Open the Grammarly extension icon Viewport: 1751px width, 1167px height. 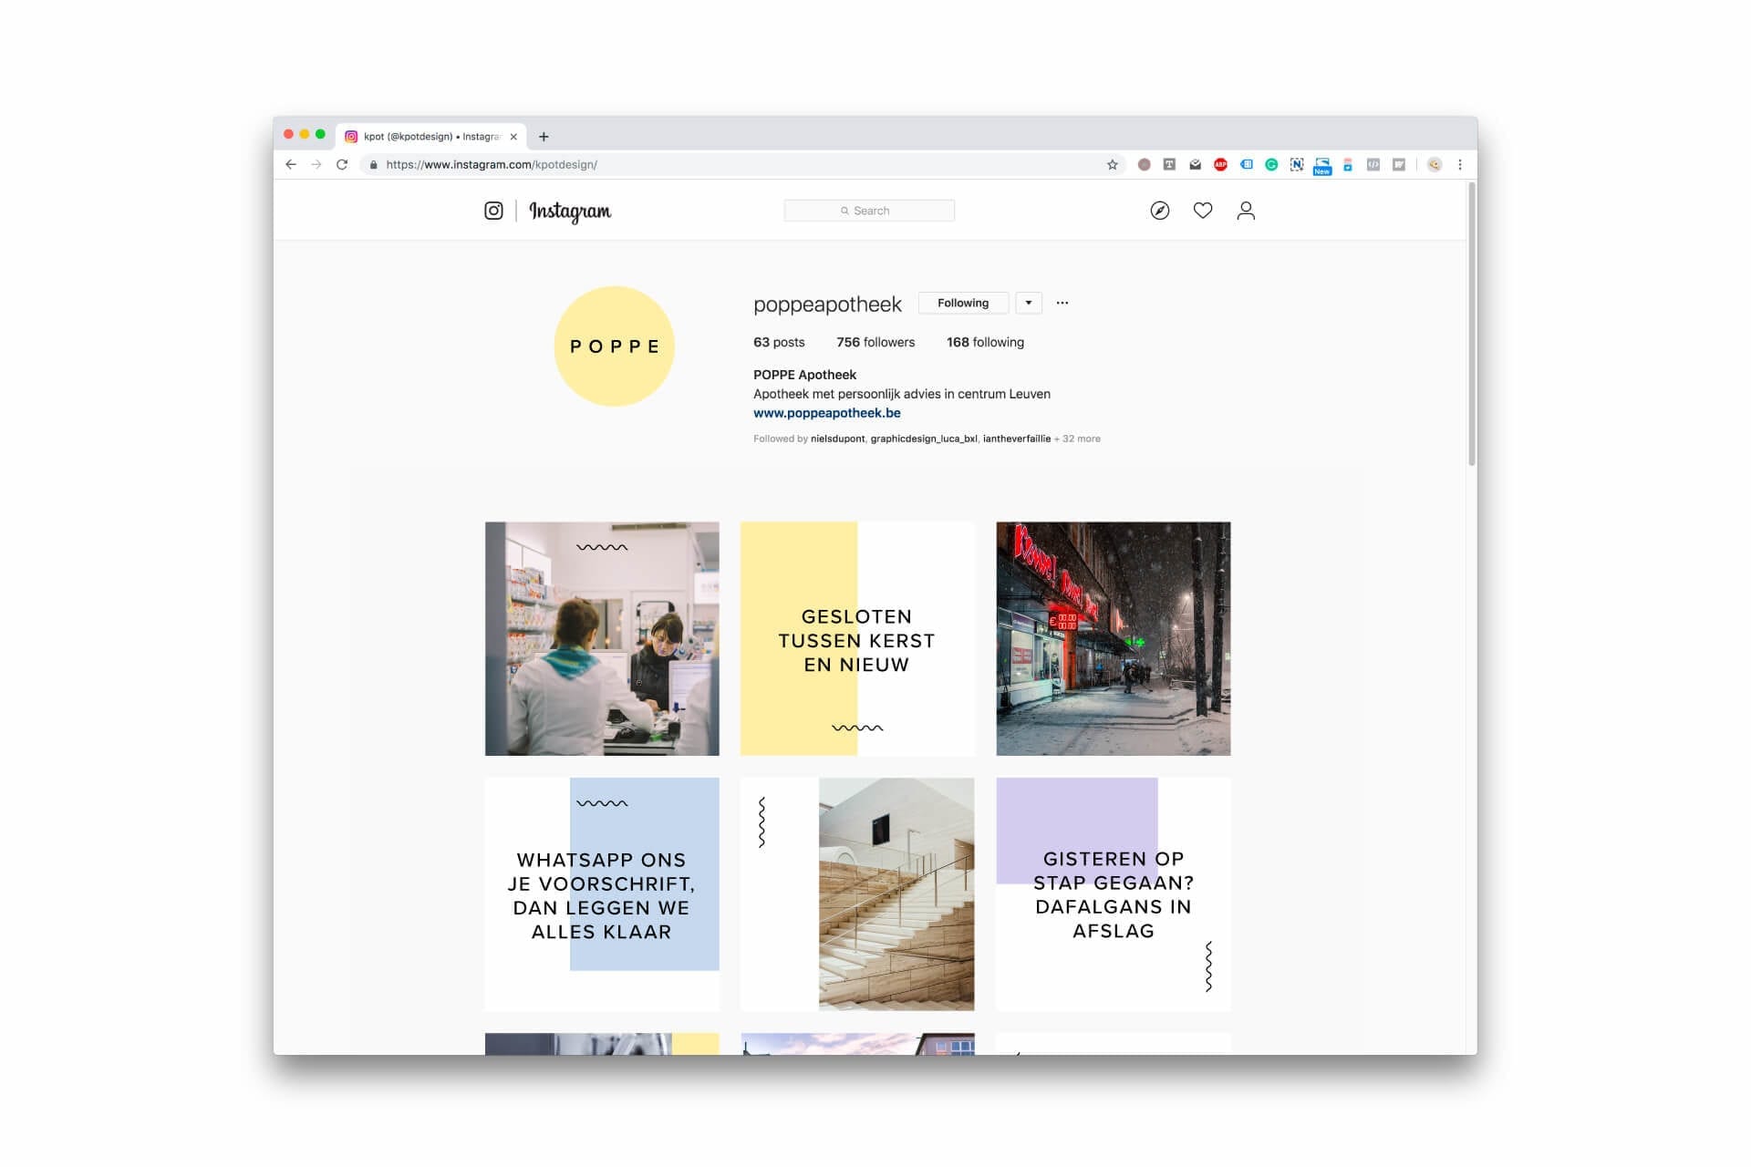(1271, 165)
